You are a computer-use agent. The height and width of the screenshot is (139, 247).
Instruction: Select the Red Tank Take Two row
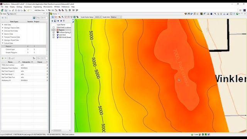tap(25, 77)
